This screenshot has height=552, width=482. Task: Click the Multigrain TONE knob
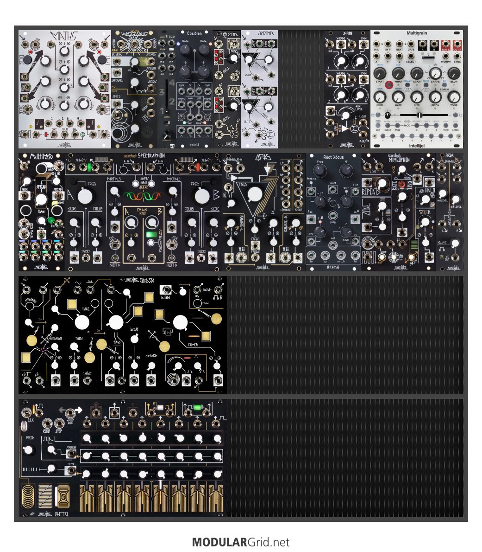click(454, 97)
